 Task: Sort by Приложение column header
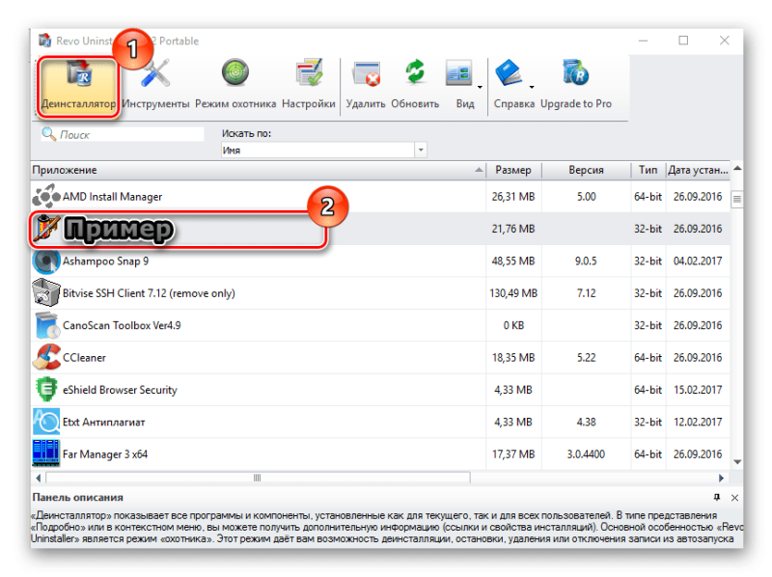(x=258, y=170)
